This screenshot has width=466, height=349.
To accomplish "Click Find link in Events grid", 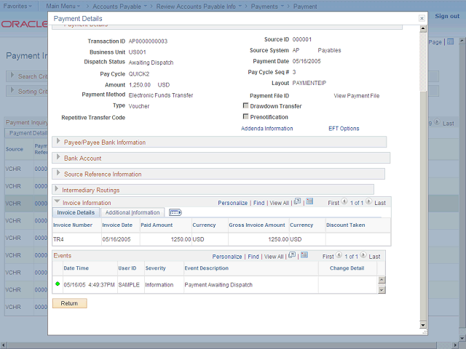I will [253, 257].
